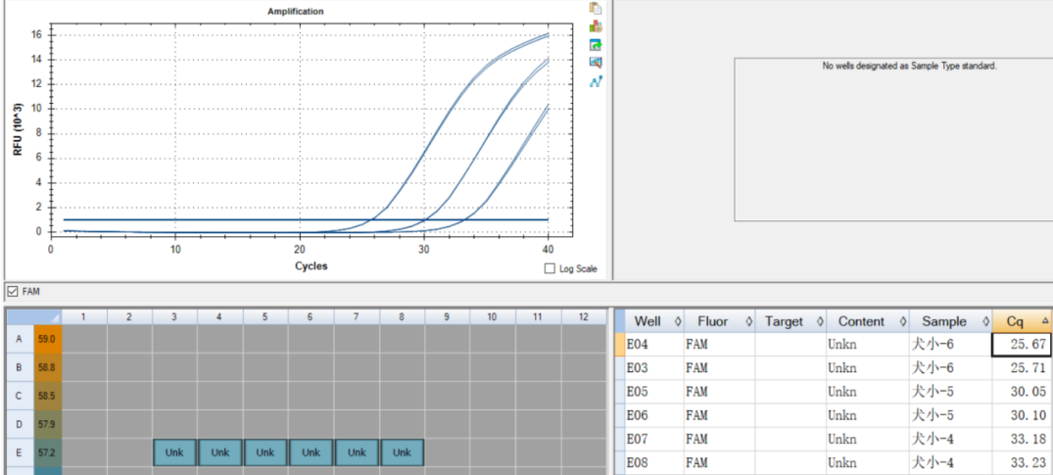Select plate column 6 header
Image resolution: width=1053 pixels, height=475 pixels.
point(311,316)
